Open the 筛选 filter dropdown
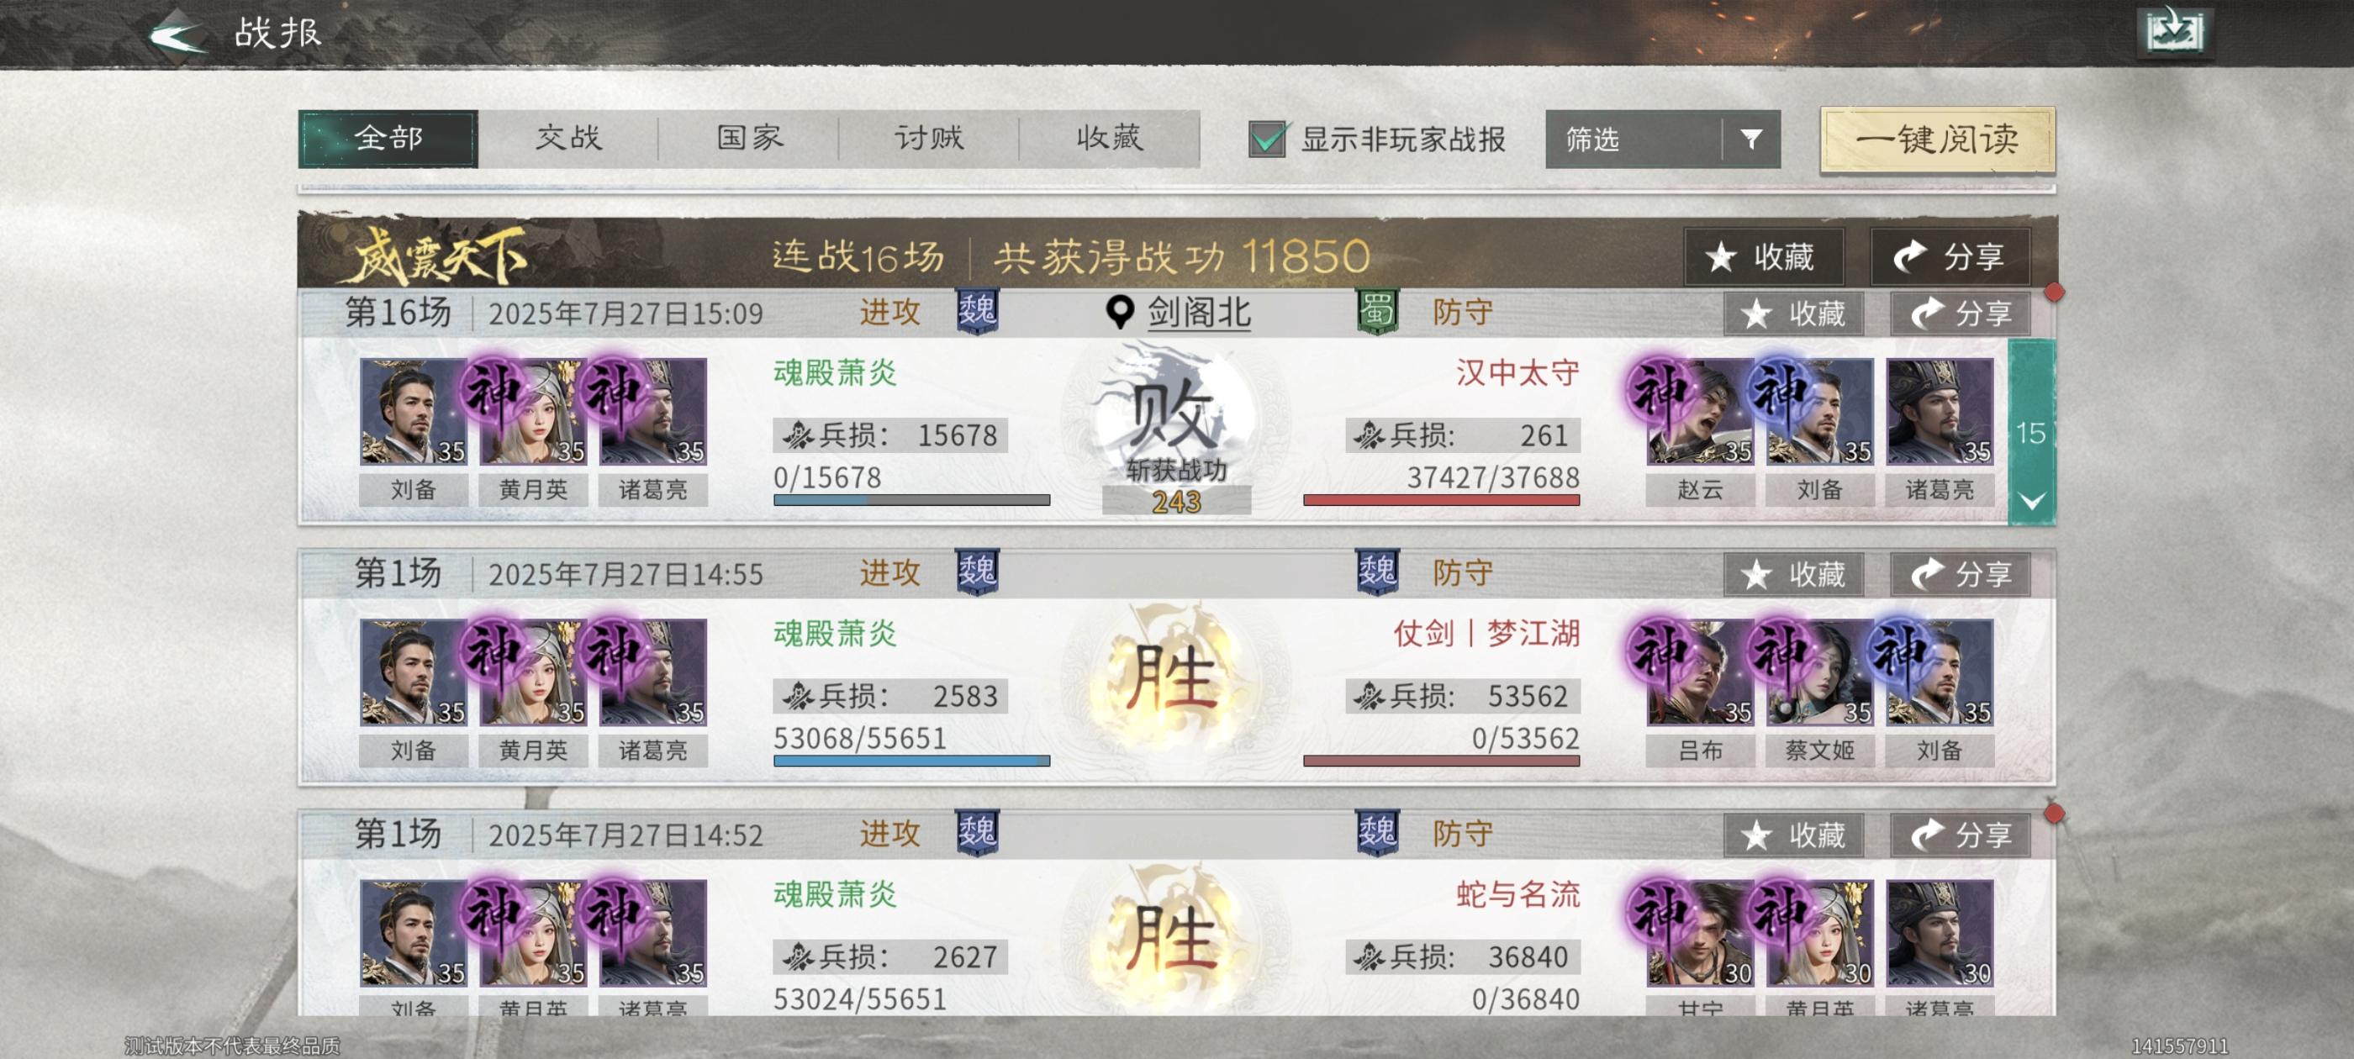 click(1661, 139)
